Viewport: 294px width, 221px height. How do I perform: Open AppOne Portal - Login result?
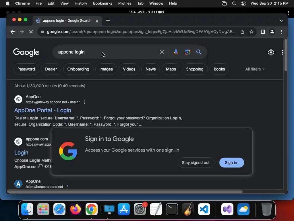(42, 110)
